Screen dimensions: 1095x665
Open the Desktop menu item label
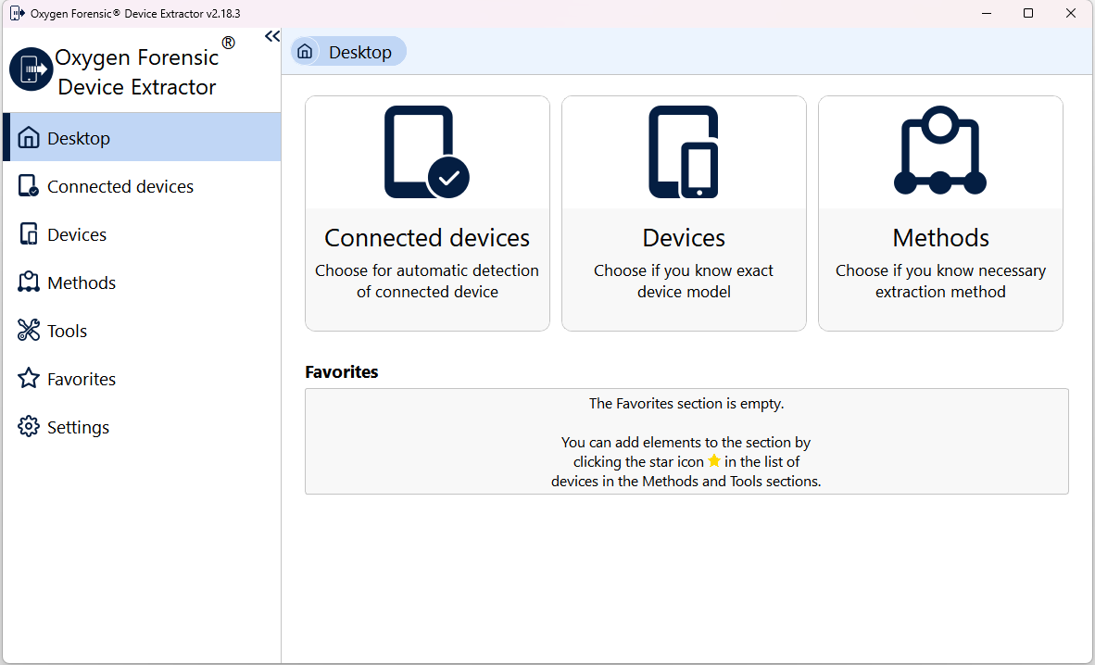click(x=79, y=138)
